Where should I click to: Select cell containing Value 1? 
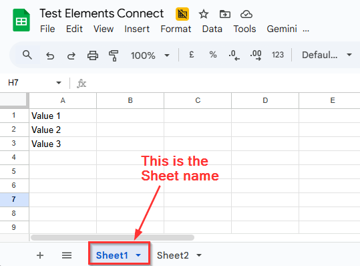tap(63, 116)
